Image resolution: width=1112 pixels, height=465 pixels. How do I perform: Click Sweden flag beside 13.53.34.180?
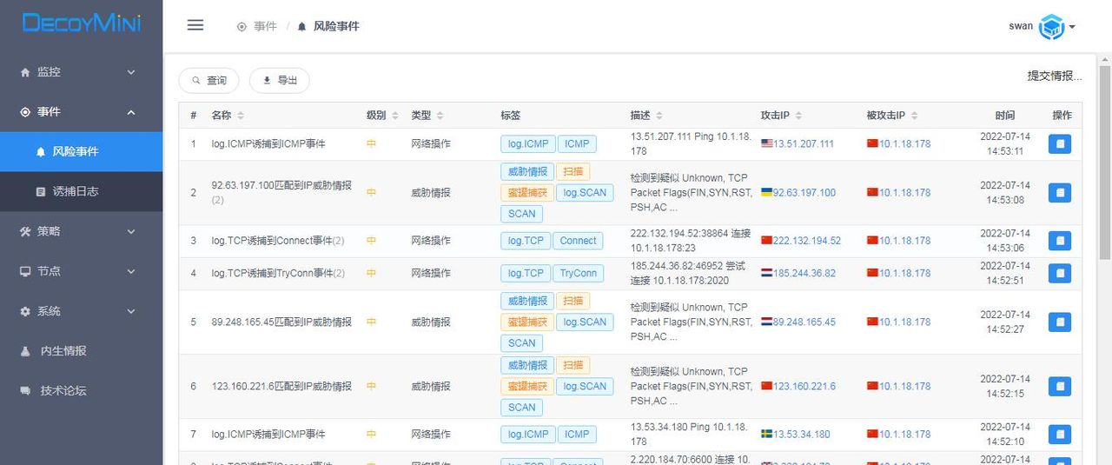point(767,434)
